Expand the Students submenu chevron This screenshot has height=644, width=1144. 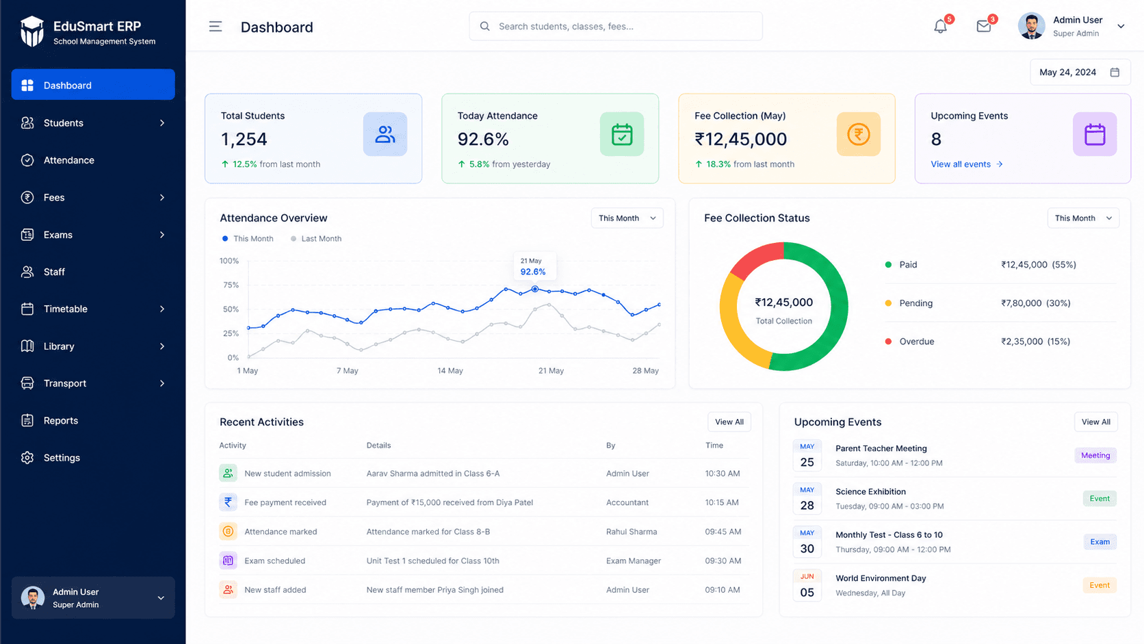(x=162, y=123)
